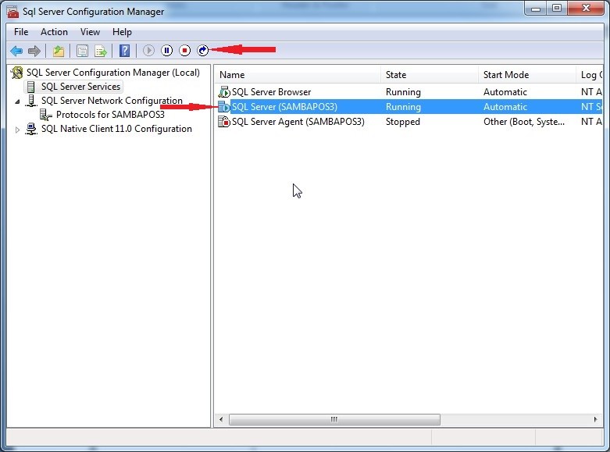Open the View menu
The height and width of the screenshot is (452, 610).
click(x=90, y=32)
